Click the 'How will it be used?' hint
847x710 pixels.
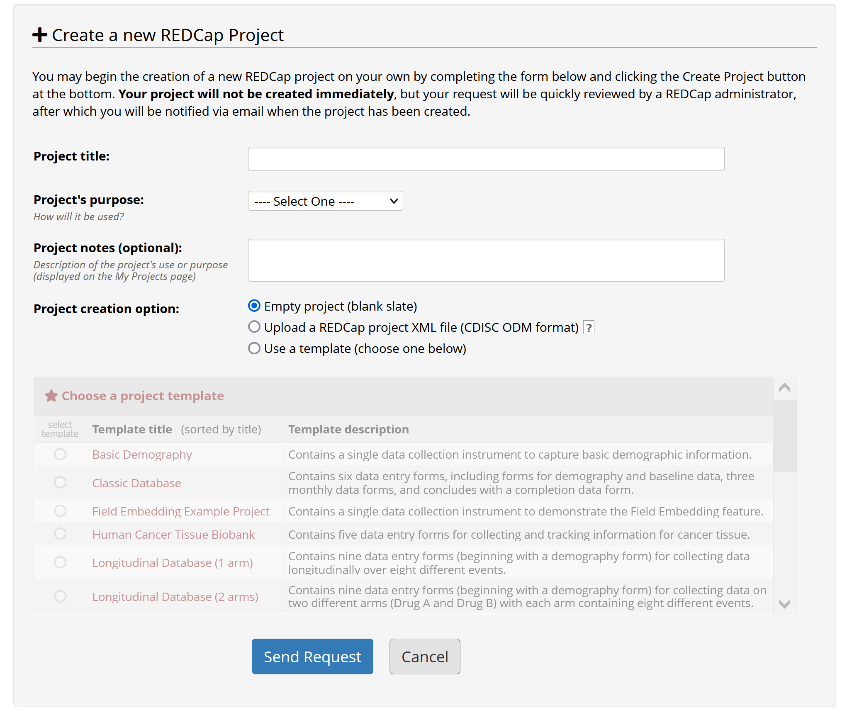(x=79, y=216)
